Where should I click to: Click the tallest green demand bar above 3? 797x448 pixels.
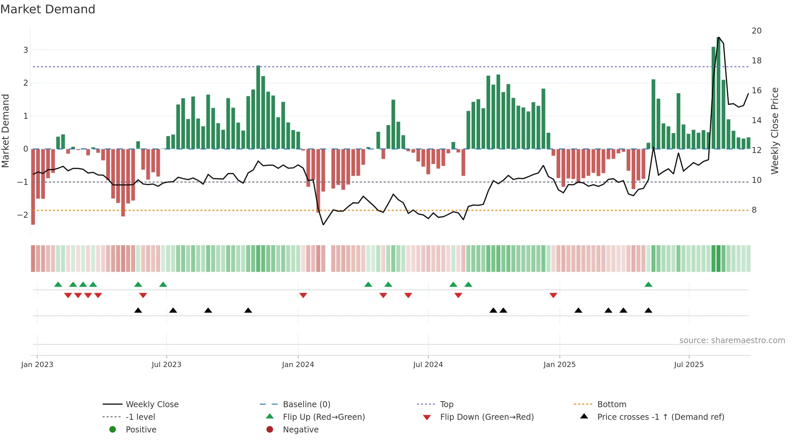pyautogui.click(x=718, y=93)
